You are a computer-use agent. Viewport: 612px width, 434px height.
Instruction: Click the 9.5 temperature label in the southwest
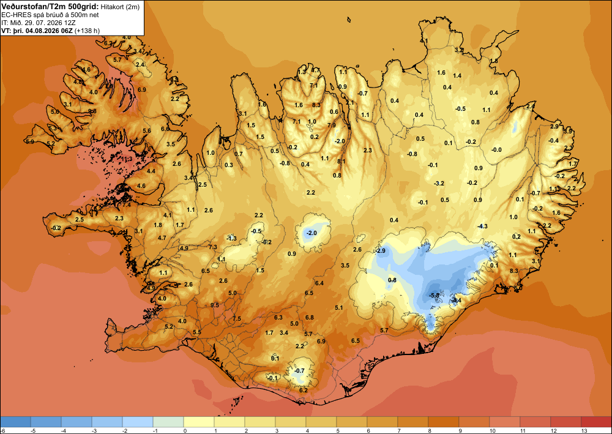[x=215, y=305]
